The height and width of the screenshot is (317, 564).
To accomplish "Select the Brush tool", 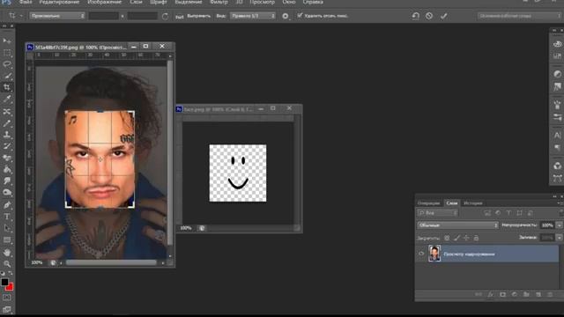I will 7,123.
